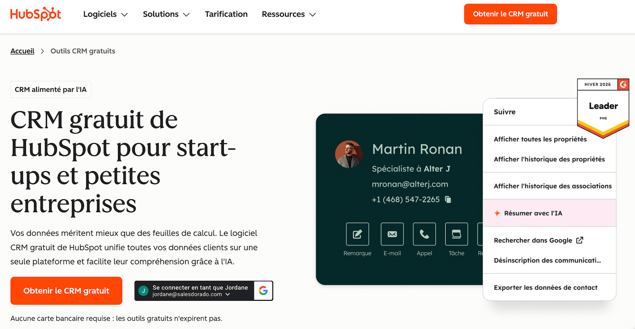Screen dimensions: 635x329
Task: Click the Tâche task icon
Action: [x=456, y=234]
